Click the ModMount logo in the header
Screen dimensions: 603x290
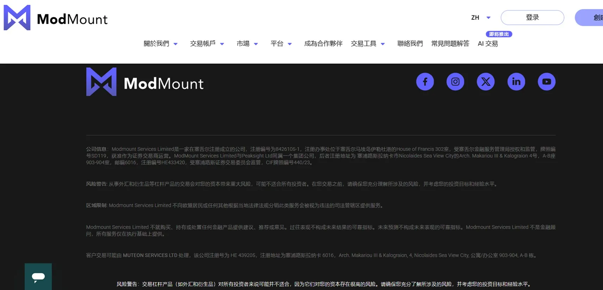55,18
